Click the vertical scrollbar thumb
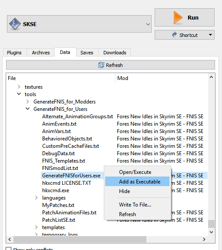The width and height of the screenshot is (222, 250). point(211,224)
